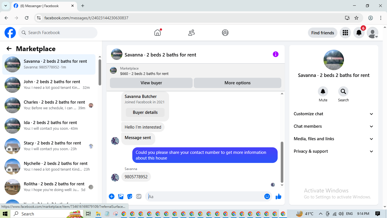Open Windows Task View
The image size is (387, 218).
click(x=88, y=214)
